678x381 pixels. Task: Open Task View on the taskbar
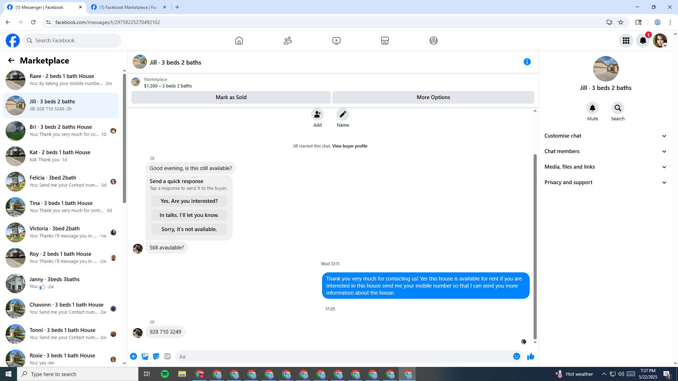pos(147,374)
